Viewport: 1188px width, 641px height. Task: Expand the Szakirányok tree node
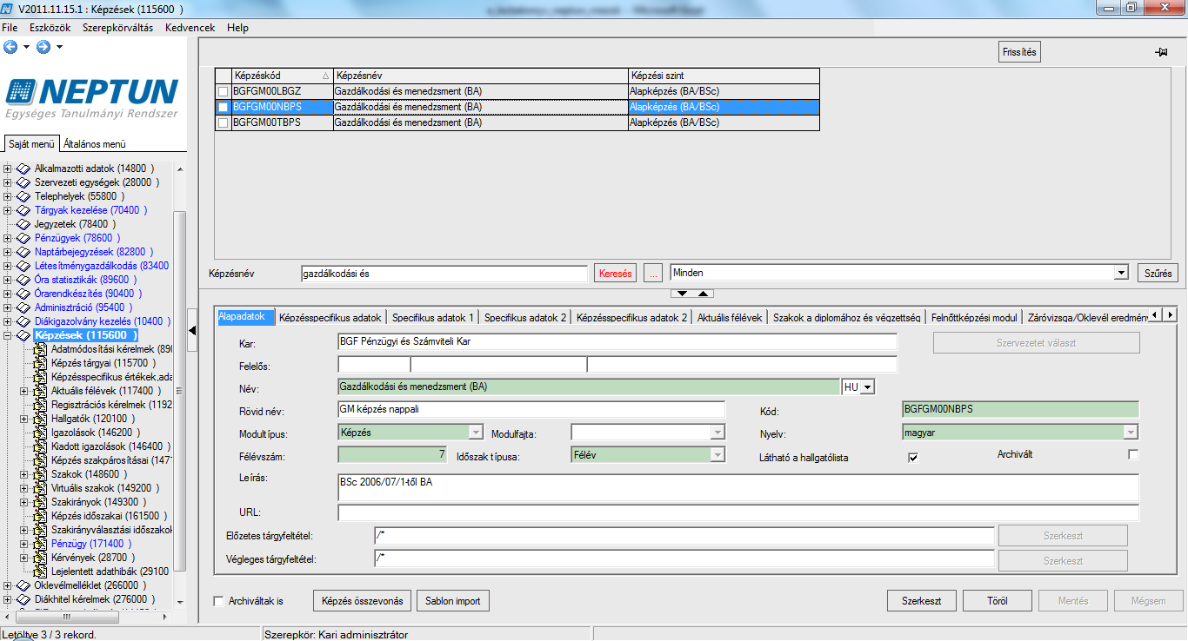(24, 502)
